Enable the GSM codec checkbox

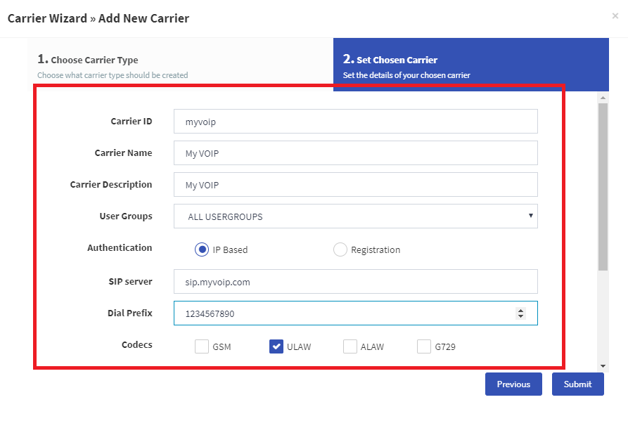click(202, 346)
